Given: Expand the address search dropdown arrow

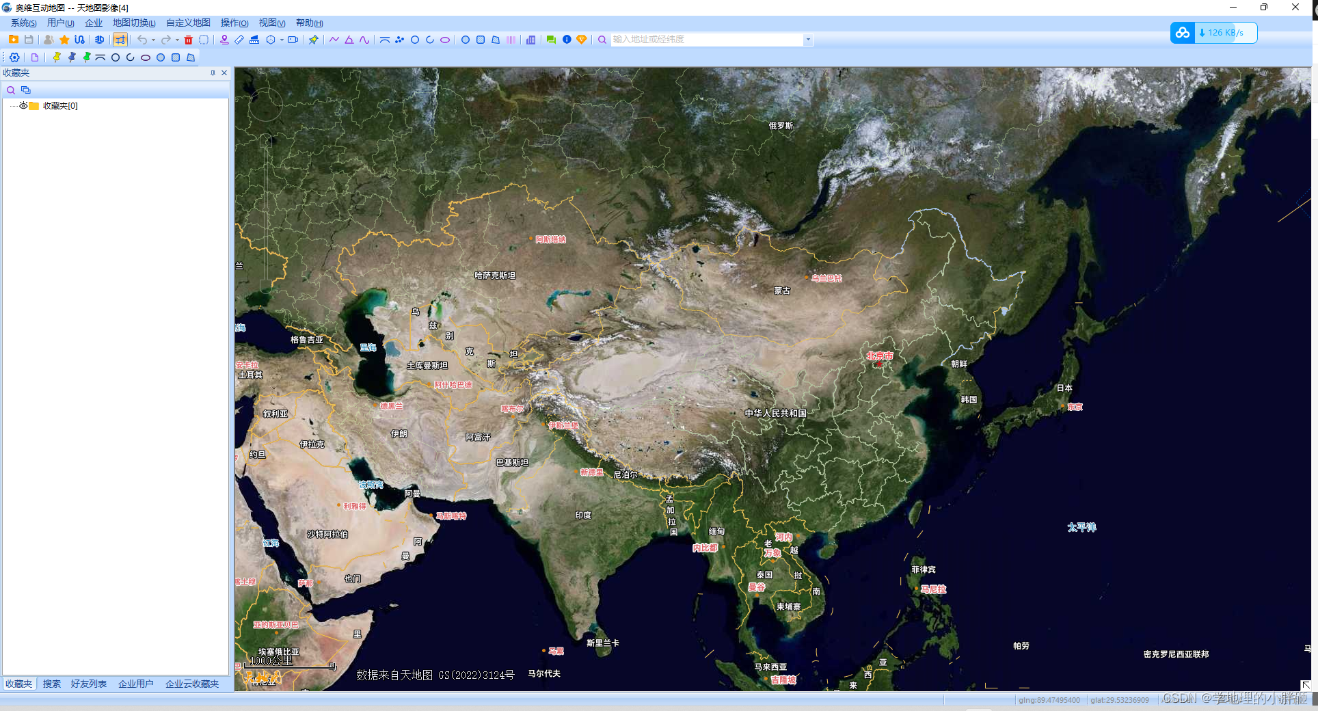Looking at the screenshot, I should [x=808, y=40].
